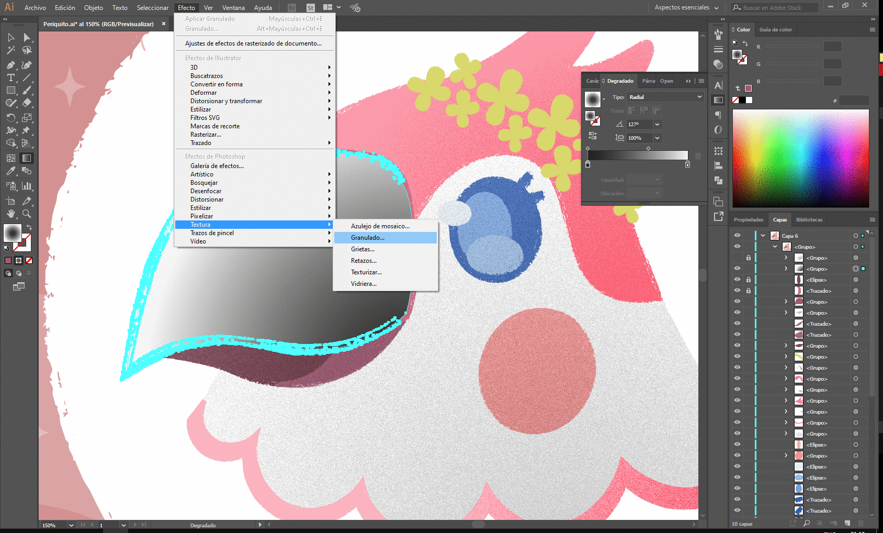
Task: Switch to the Bibliotecas tab
Action: click(809, 219)
